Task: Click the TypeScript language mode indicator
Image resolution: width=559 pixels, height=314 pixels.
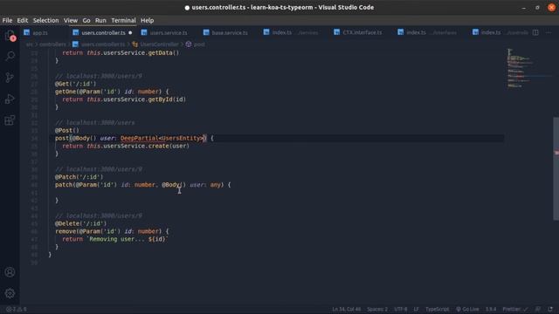Action: click(x=437, y=309)
